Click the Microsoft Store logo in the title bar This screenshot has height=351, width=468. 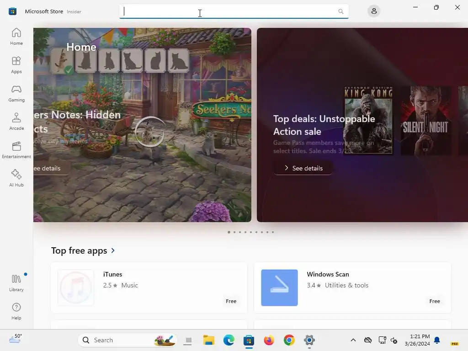coord(12,11)
